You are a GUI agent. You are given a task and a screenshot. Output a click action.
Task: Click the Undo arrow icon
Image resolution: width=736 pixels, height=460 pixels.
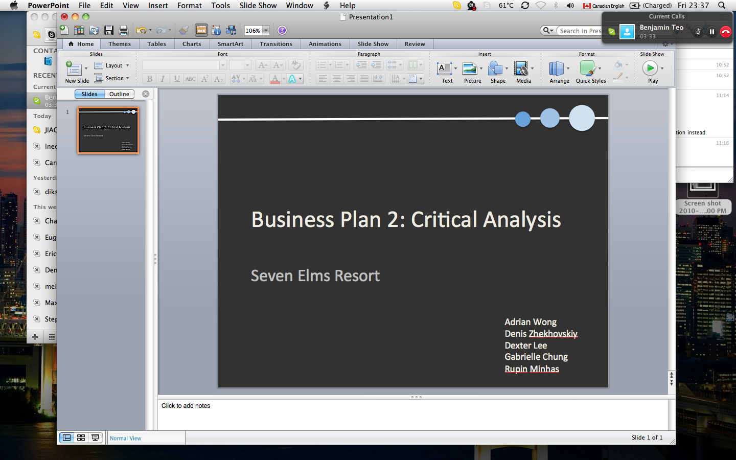click(x=141, y=30)
